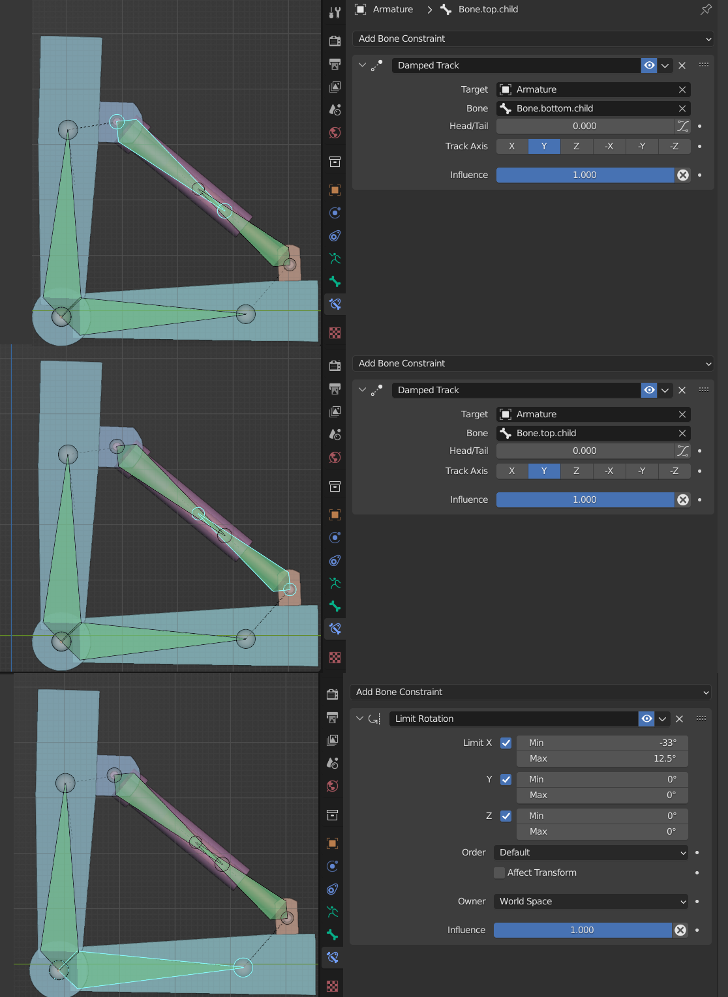Toggle B-Bone shape icon in Bone.bottom.child constraint
The height and width of the screenshot is (997, 728).
683,126
